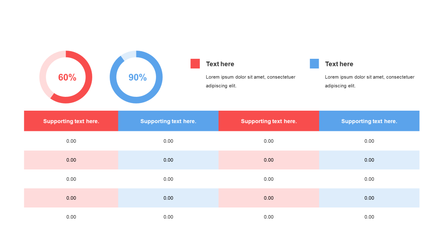Viewport: 444px width, 249px height.
Task: Click the second-row 0.00 cell in rightmost column
Action: click(369, 160)
